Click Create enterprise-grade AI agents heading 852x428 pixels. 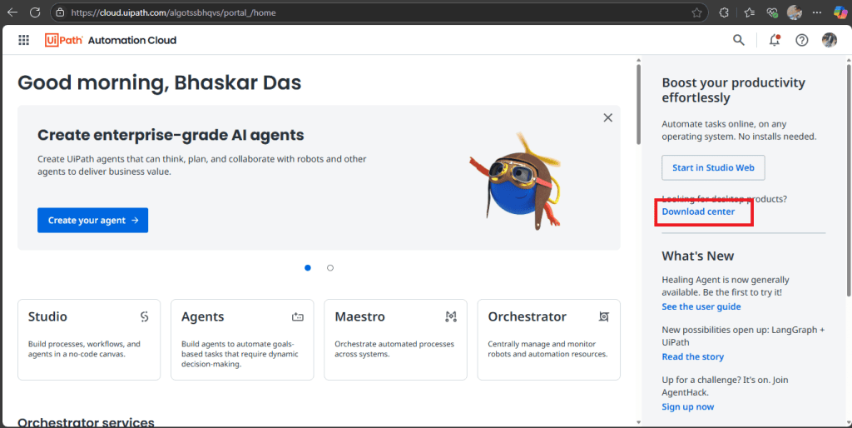coord(171,135)
